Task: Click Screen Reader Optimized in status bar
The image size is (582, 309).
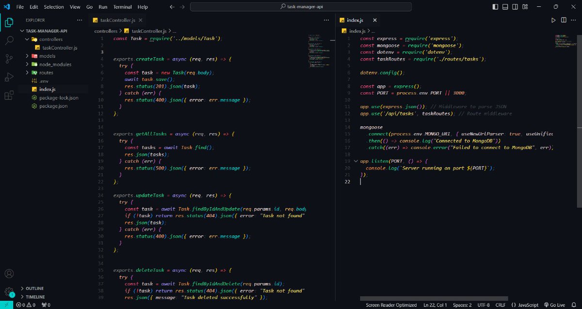Action: 391,305
